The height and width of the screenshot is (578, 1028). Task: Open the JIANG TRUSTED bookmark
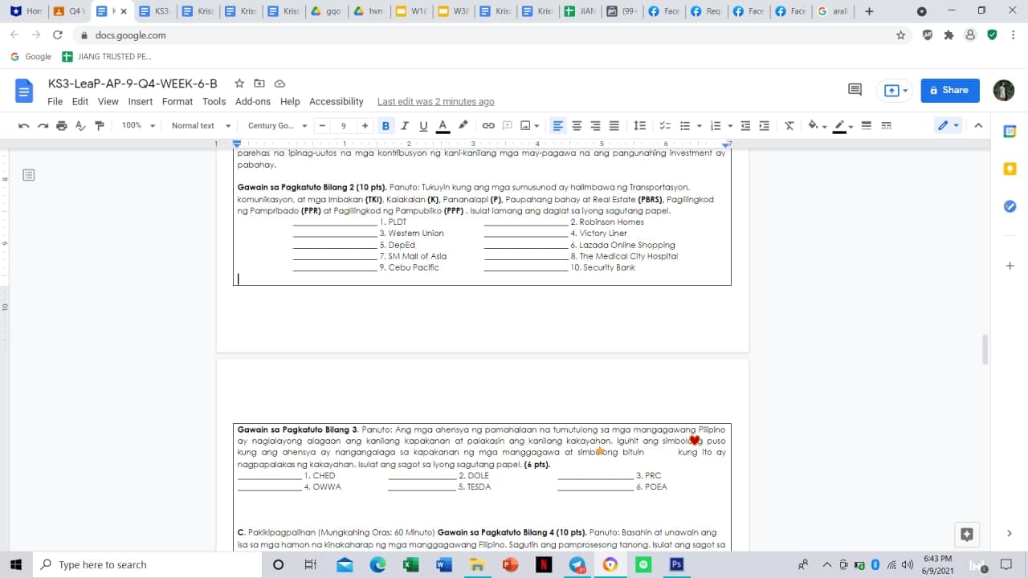tap(107, 57)
